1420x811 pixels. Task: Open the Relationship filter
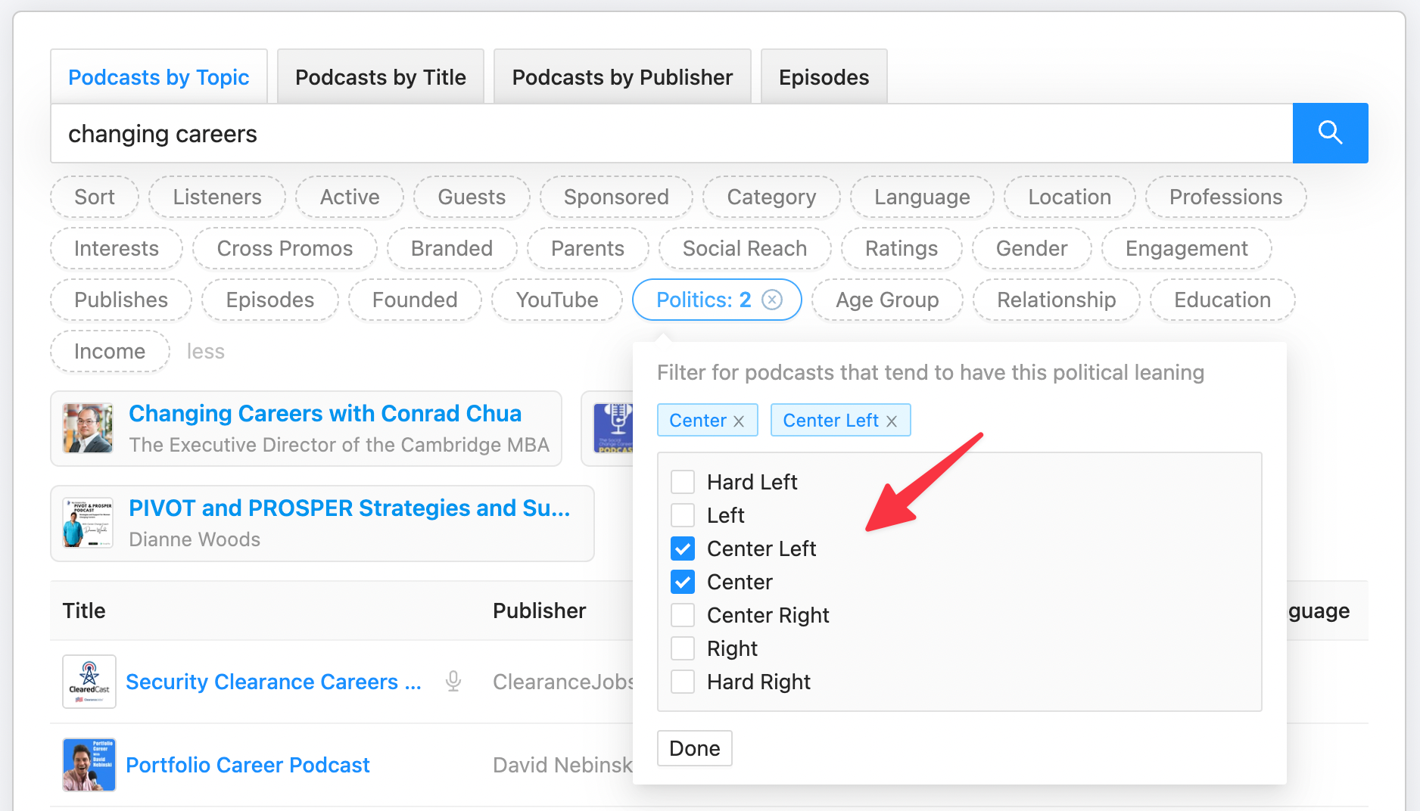pyautogui.click(x=1056, y=300)
